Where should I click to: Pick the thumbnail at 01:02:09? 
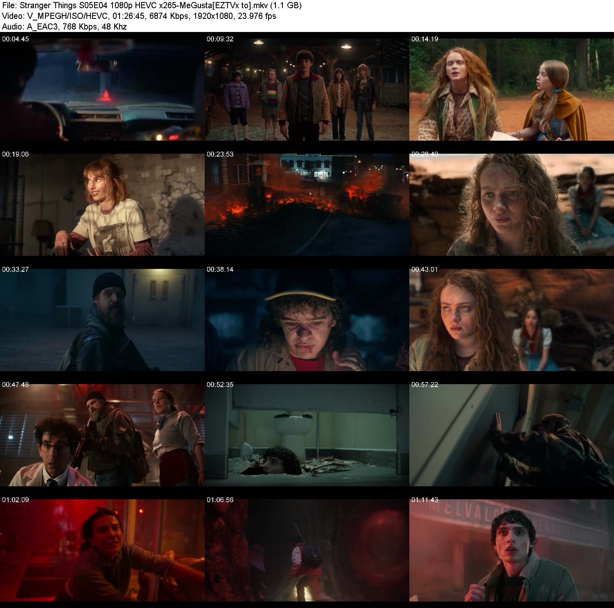(x=102, y=550)
